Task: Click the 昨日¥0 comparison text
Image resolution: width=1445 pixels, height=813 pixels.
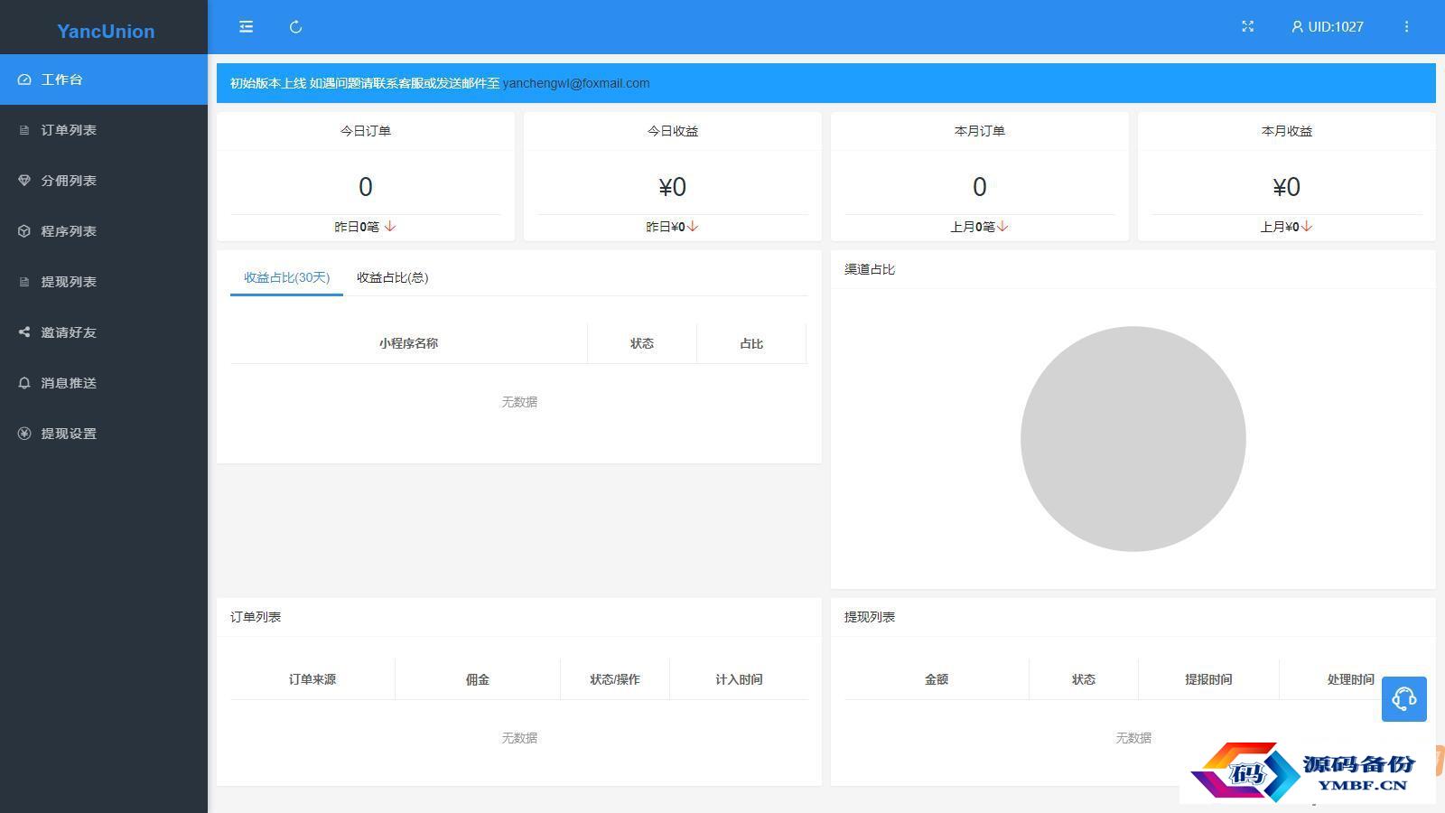Action: pos(666,227)
